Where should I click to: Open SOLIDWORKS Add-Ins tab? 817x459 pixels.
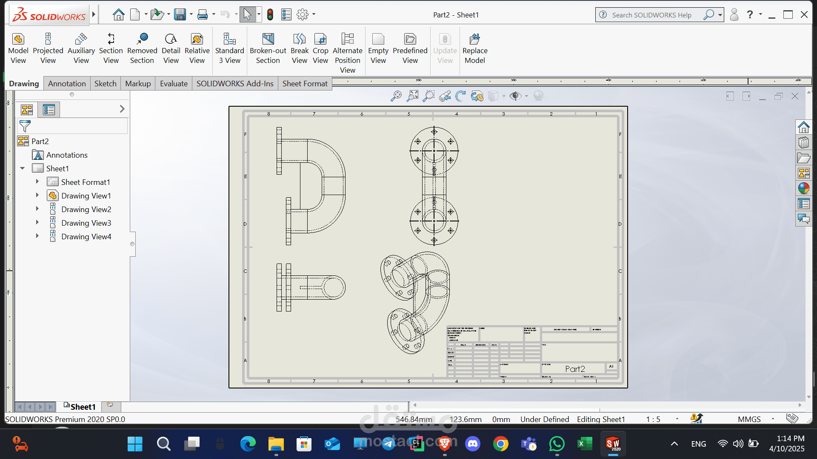pyautogui.click(x=235, y=84)
